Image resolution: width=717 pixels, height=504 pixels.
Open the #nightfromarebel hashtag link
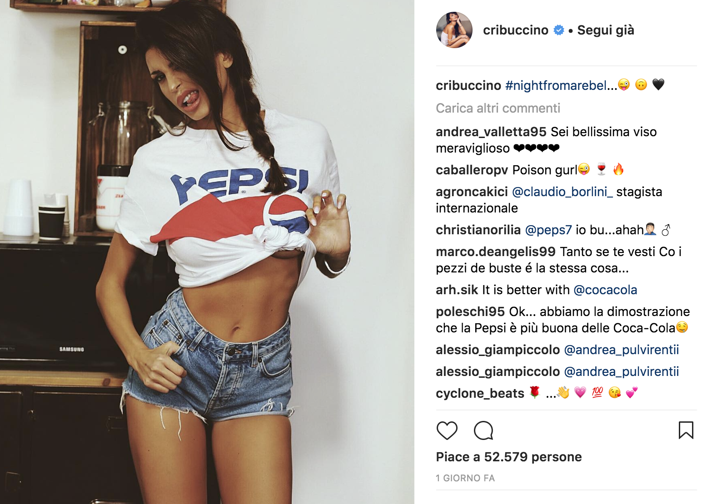tap(561, 85)
